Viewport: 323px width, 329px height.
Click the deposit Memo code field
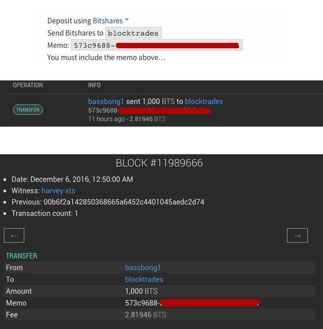[156, 45]
